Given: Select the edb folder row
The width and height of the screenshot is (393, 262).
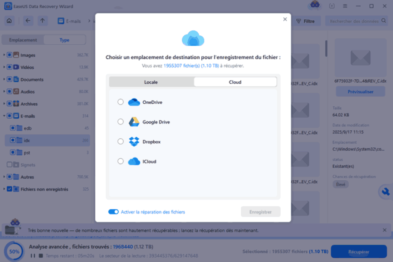Looking at the screenshot, I should coord(48,128).
